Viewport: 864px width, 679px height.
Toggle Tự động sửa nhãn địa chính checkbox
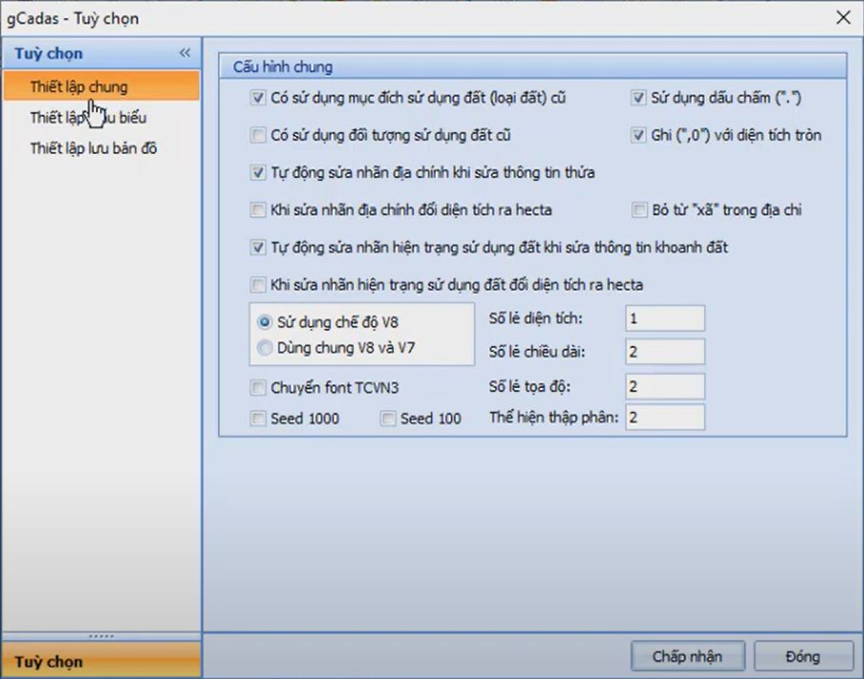[x=258, y=172]
